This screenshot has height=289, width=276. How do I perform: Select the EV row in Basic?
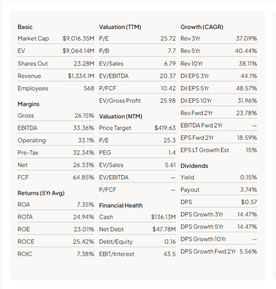(x=56, y=51)
